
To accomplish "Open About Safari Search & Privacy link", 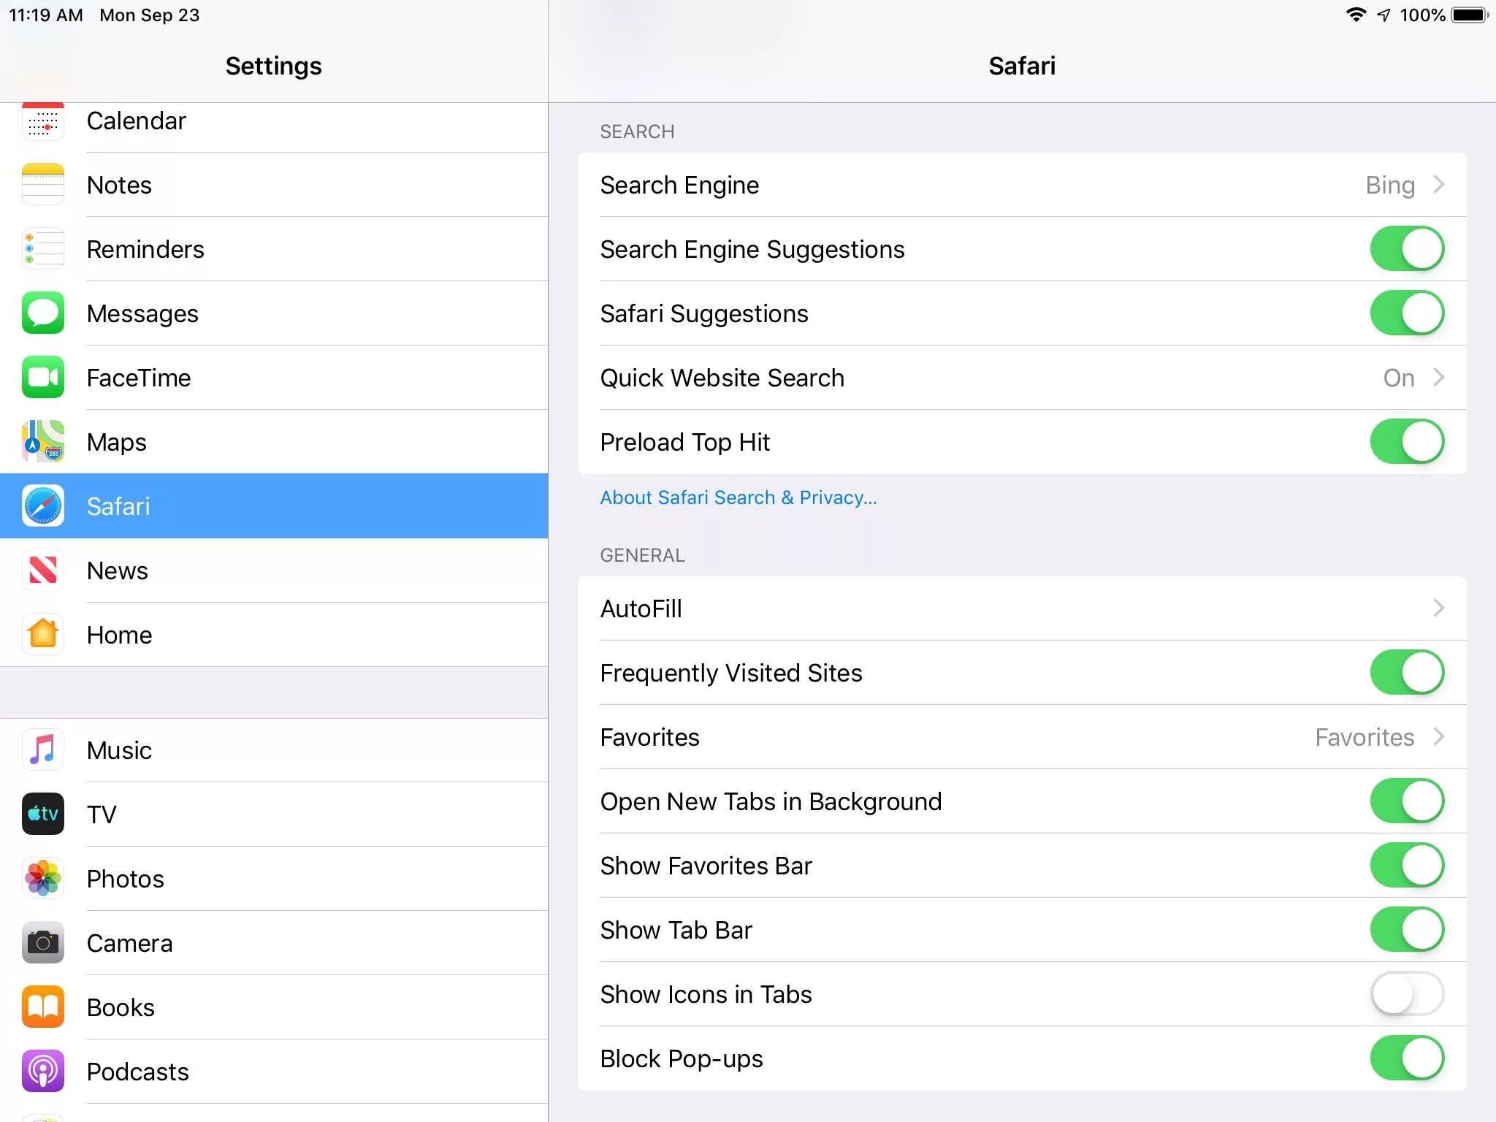I will coord(738,497).
